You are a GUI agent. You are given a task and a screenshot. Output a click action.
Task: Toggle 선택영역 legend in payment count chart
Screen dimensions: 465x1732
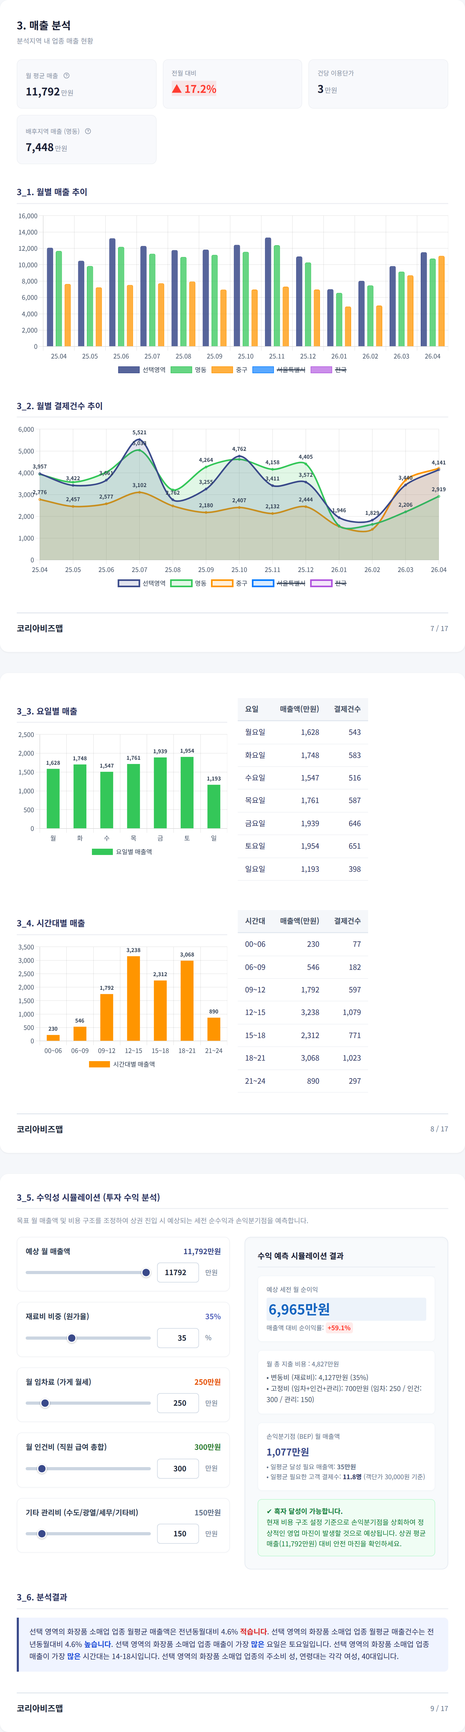(142, 583)
